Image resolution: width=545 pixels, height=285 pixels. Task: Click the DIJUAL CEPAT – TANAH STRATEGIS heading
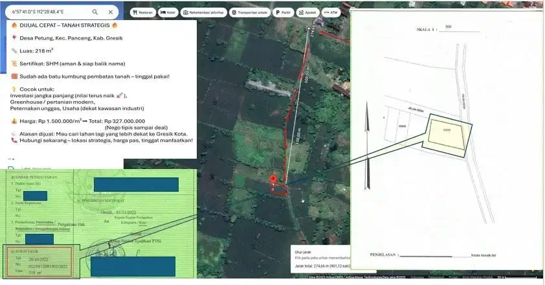(64, 25)
